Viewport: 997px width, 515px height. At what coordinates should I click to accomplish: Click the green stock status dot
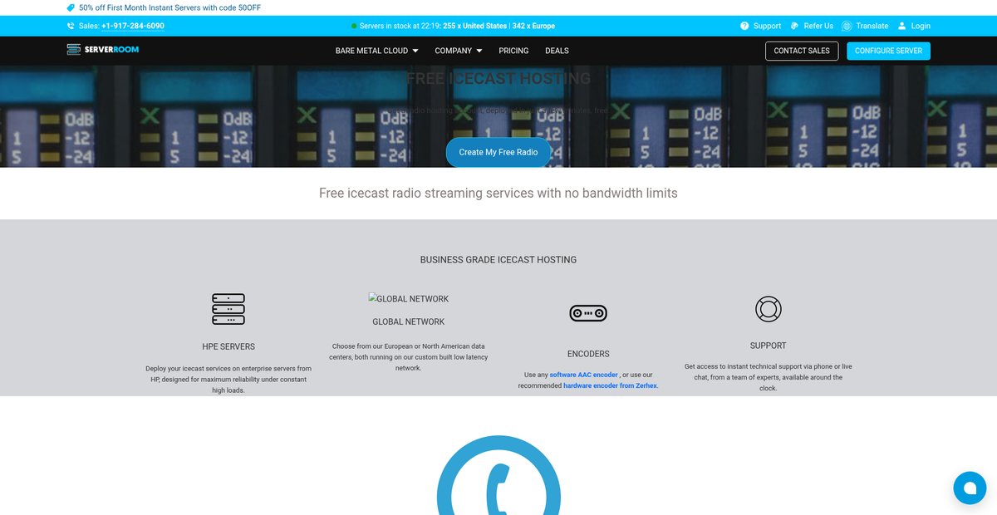click(354, 27)
